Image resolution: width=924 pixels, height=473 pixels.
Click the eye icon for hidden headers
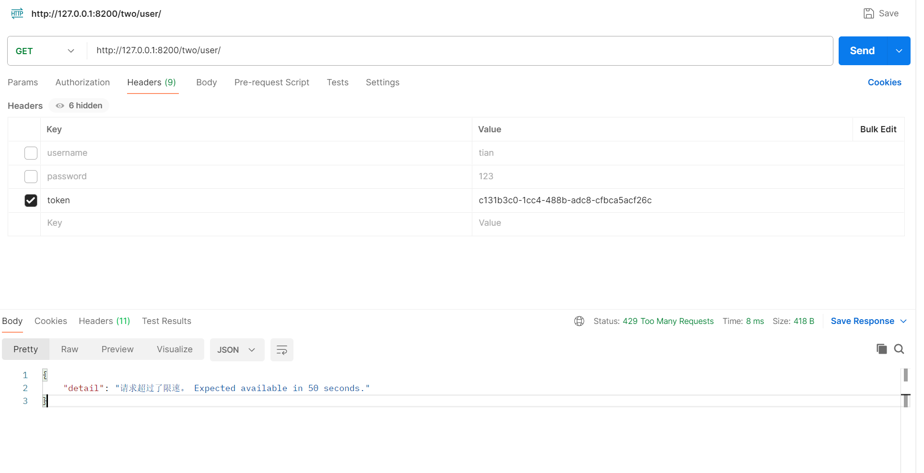[x=60, y=105]
